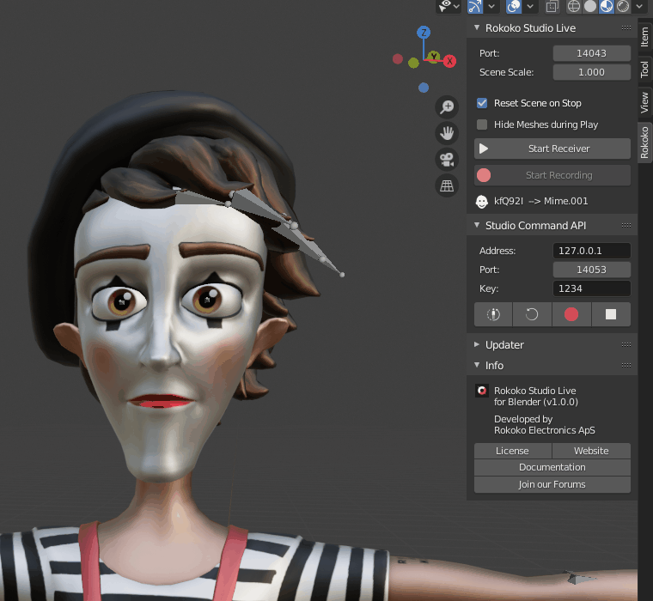Click Join our Forums button
Screen dimensions: 653x601
click(x=552, y=484)
